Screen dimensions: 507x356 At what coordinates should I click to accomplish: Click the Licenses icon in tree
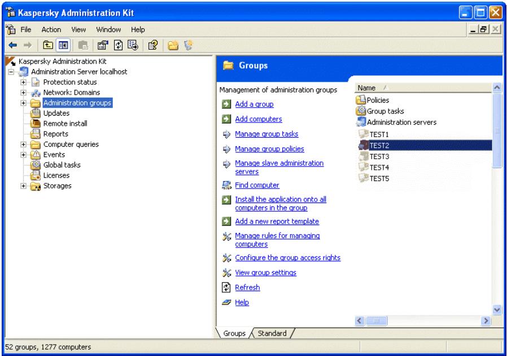click(35, 175)
